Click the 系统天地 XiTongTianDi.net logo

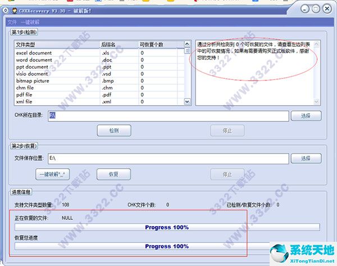[303, 254]
